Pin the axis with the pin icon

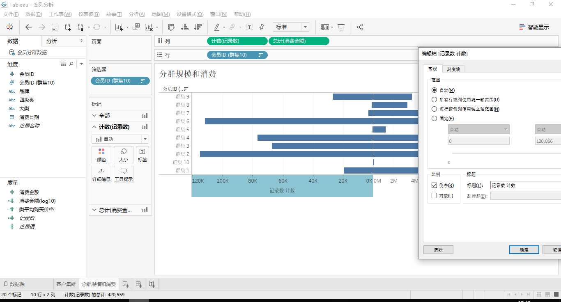262,27
